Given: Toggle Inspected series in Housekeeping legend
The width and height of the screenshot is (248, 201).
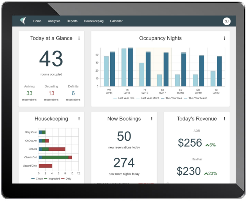Looking at the screenshot, I should pos(52,179).
